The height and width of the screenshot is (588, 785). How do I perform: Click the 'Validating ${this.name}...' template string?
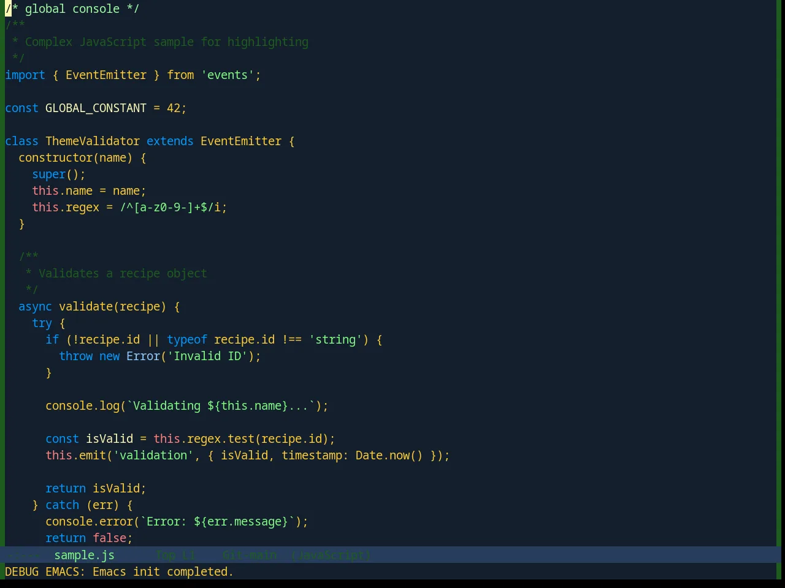221,405
